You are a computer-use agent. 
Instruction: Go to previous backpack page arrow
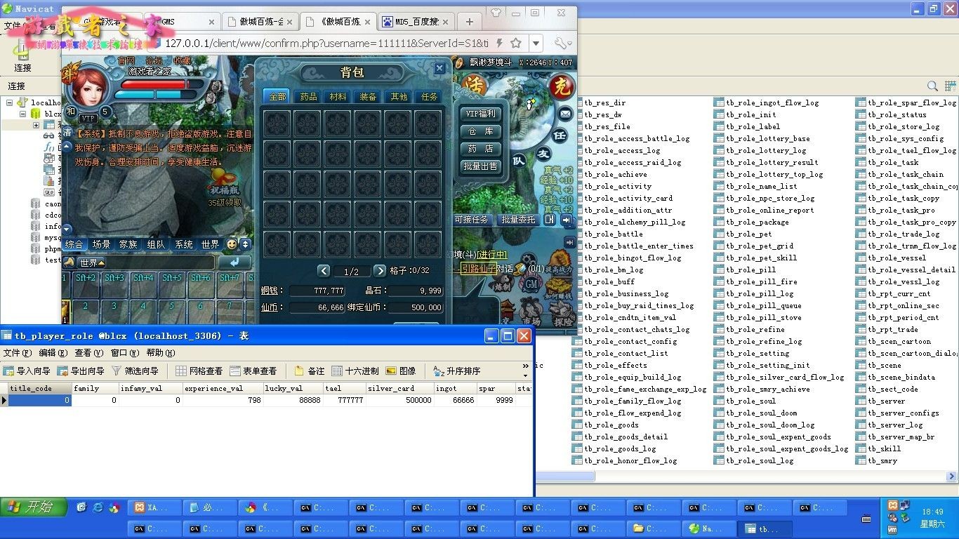pyautogui.click(x=324, y=271)
